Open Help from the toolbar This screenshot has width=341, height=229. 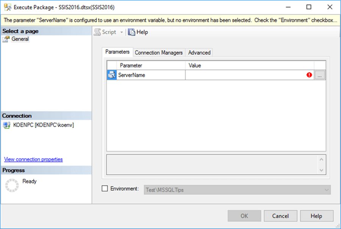coord(138,32)
